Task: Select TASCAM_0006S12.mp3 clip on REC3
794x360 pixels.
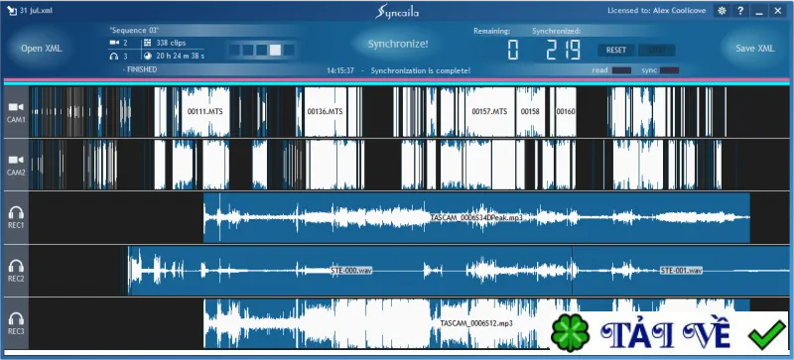Action: pyautogui.click(x=476, y=323)
